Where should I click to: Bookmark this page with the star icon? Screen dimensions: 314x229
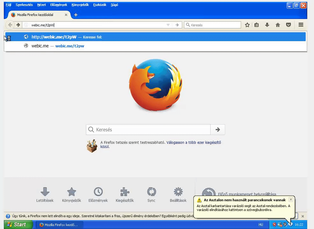247,25
